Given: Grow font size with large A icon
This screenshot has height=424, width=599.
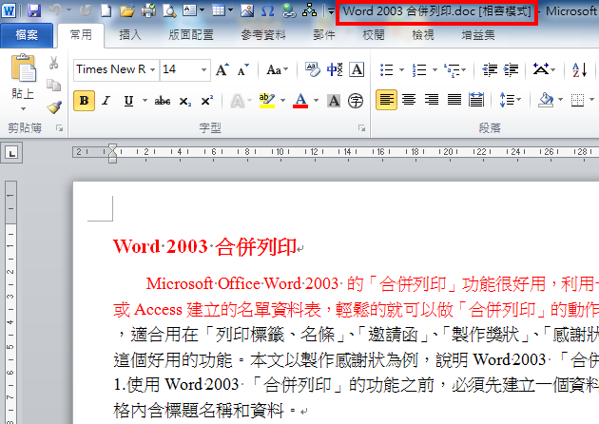Looking at the screenshot, I should click(222, 69).
